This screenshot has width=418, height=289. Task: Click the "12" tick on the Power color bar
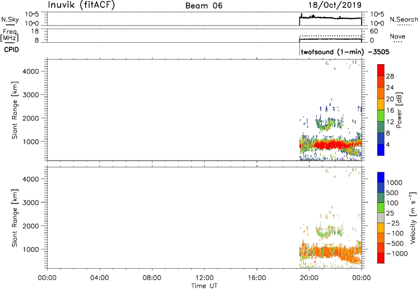[390, 122]
